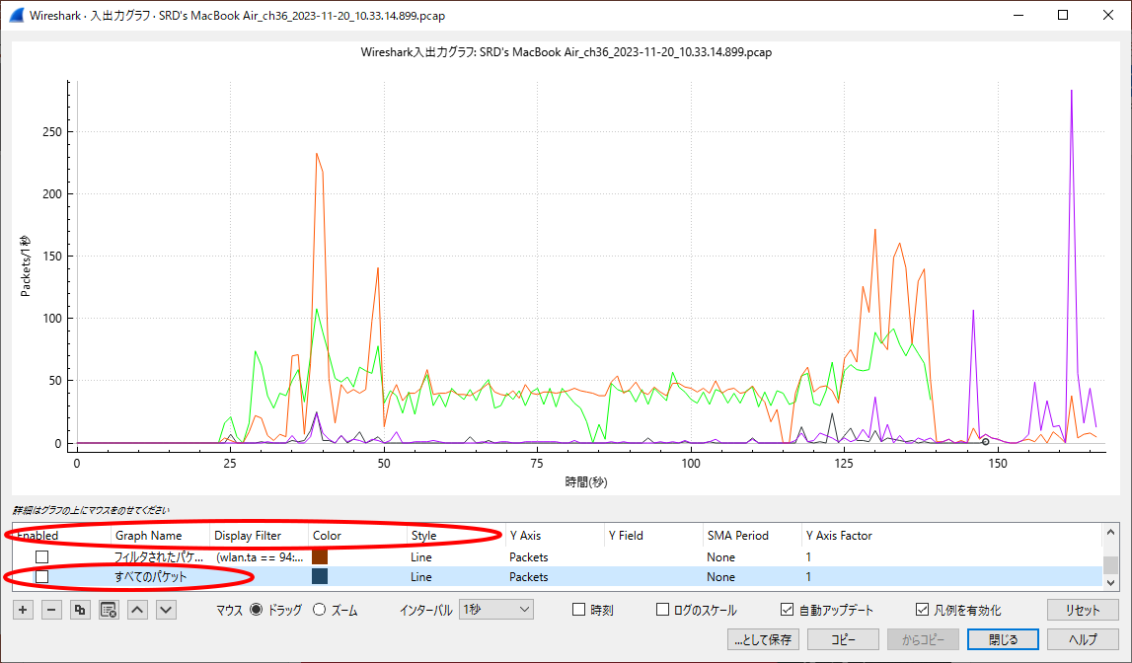The image size is (1132, 663).
Task: Enable the フィルタされたパケット graph checkbox
Action: [x=41, y=556]
